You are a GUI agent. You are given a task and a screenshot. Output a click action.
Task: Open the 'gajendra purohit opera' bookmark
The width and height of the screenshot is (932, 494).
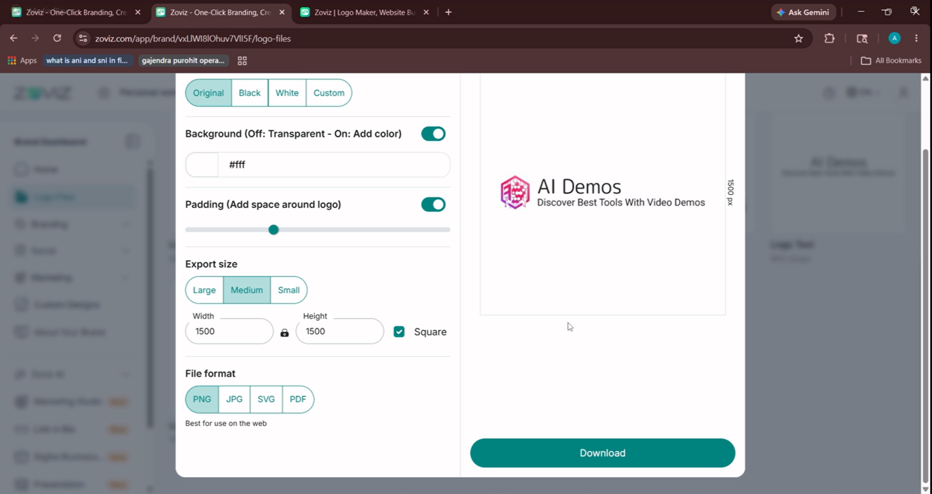click(183, 61)
